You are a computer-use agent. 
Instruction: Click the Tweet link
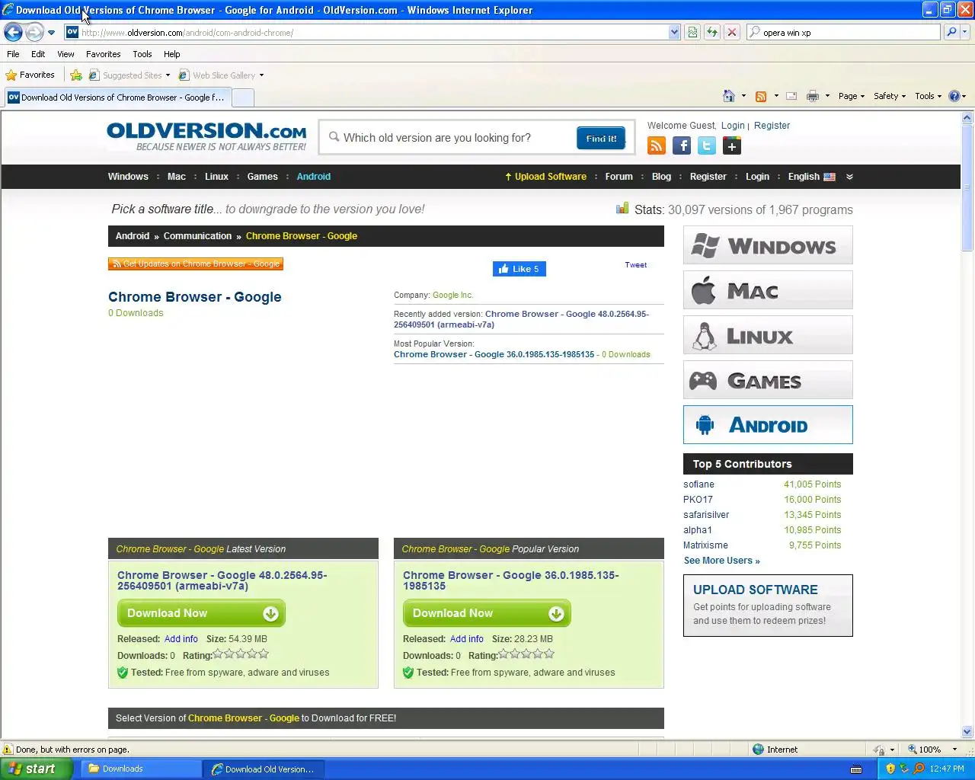[635, 265]
